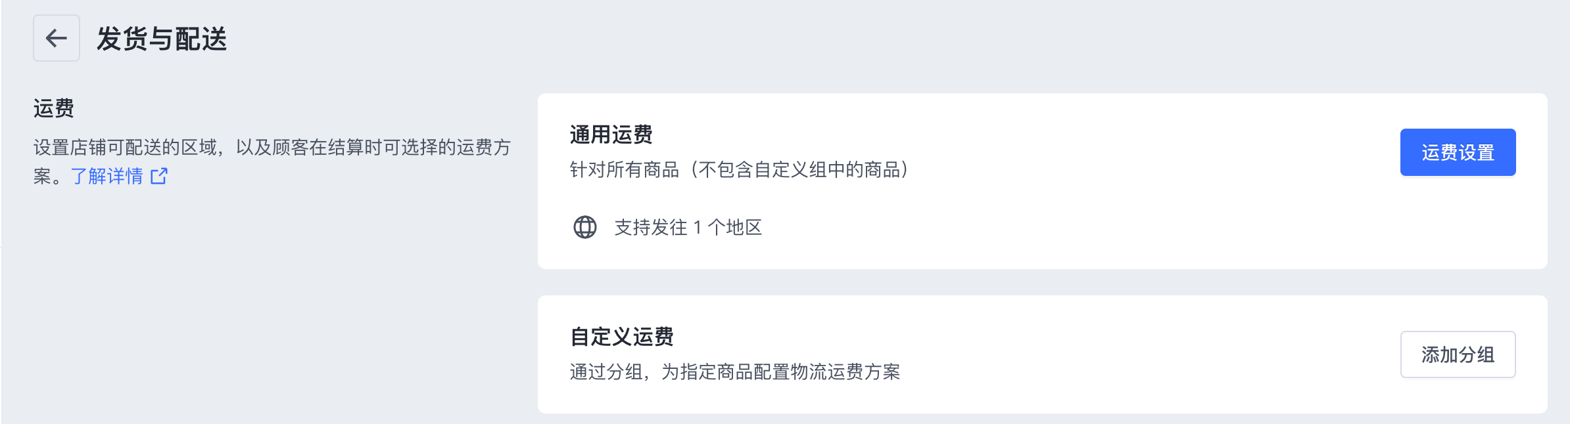Click the 支持发往 1 个地区 text

(688, 227)
